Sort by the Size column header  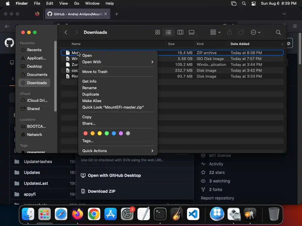[x=171, y=44]
